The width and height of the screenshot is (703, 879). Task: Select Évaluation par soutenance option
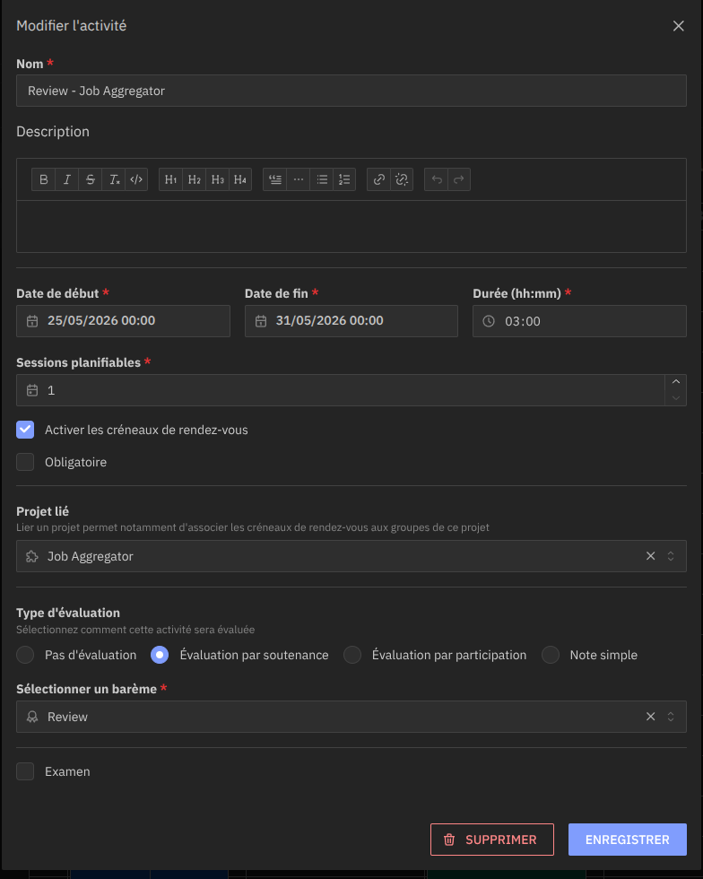tap(160, 655)
